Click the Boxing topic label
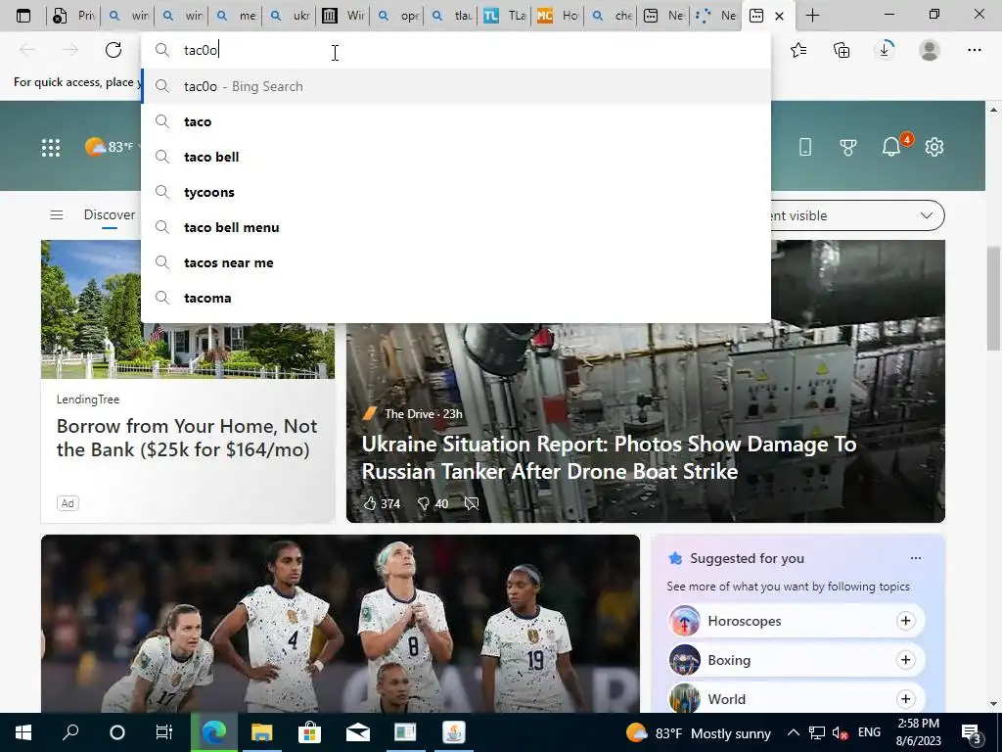Image resolution: width=1002 pixels, height=752 pixels. point(729,660)
